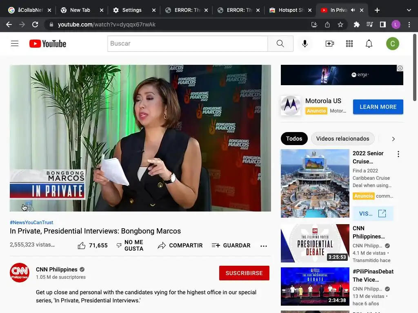
Task: Select the Videos relacionados chip
Action: coord(342,139)
